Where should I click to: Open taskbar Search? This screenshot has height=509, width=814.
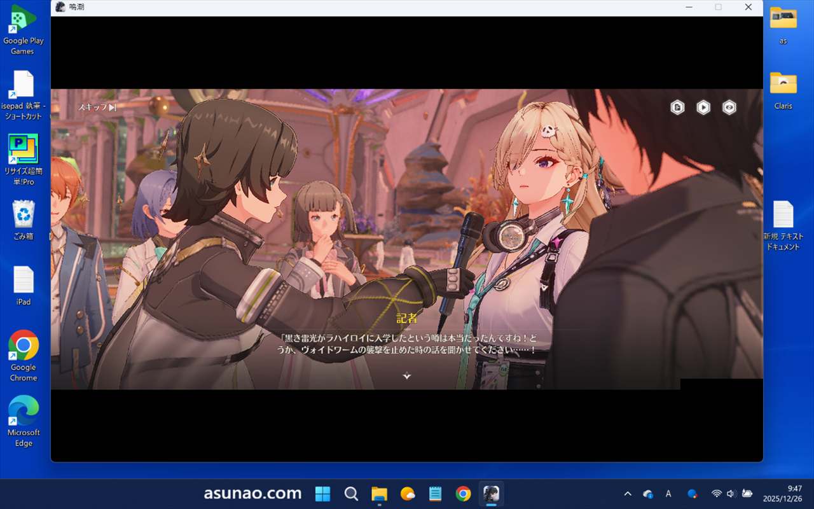tap(351, 494)
